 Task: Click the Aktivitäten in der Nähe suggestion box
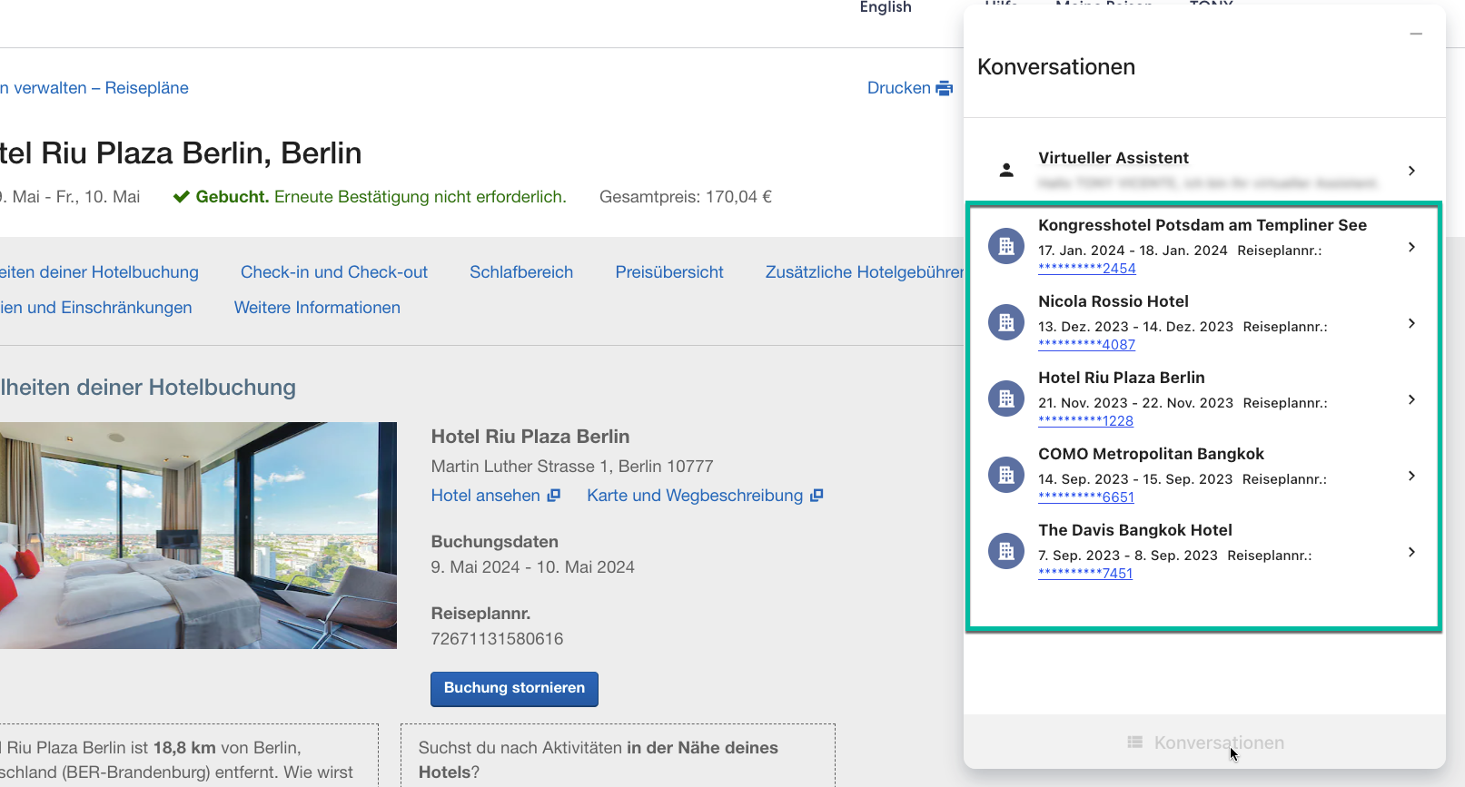(x=618, y=755)
